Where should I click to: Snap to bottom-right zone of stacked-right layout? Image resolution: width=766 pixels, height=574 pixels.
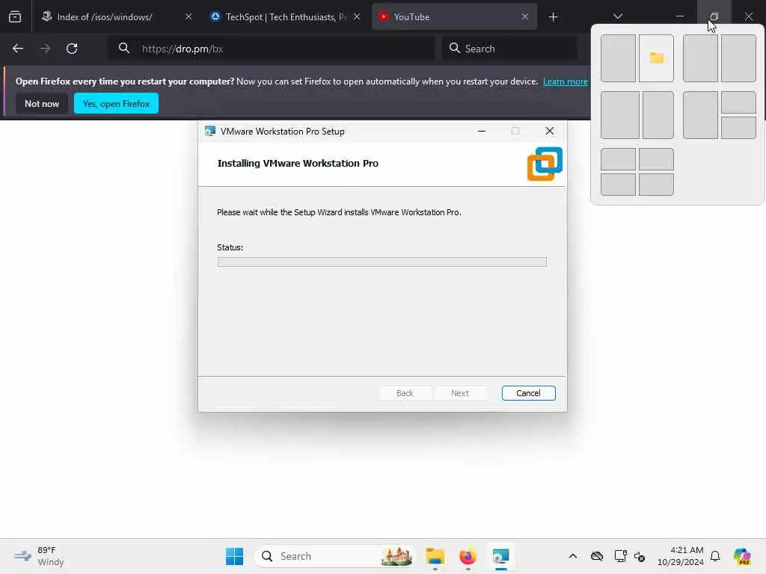pos(738,128)
